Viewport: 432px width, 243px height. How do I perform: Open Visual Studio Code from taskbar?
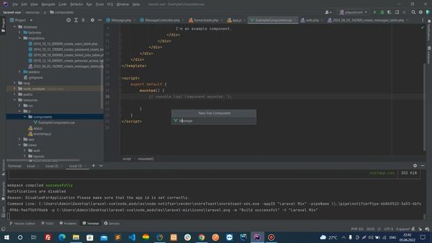coord(132,237)
